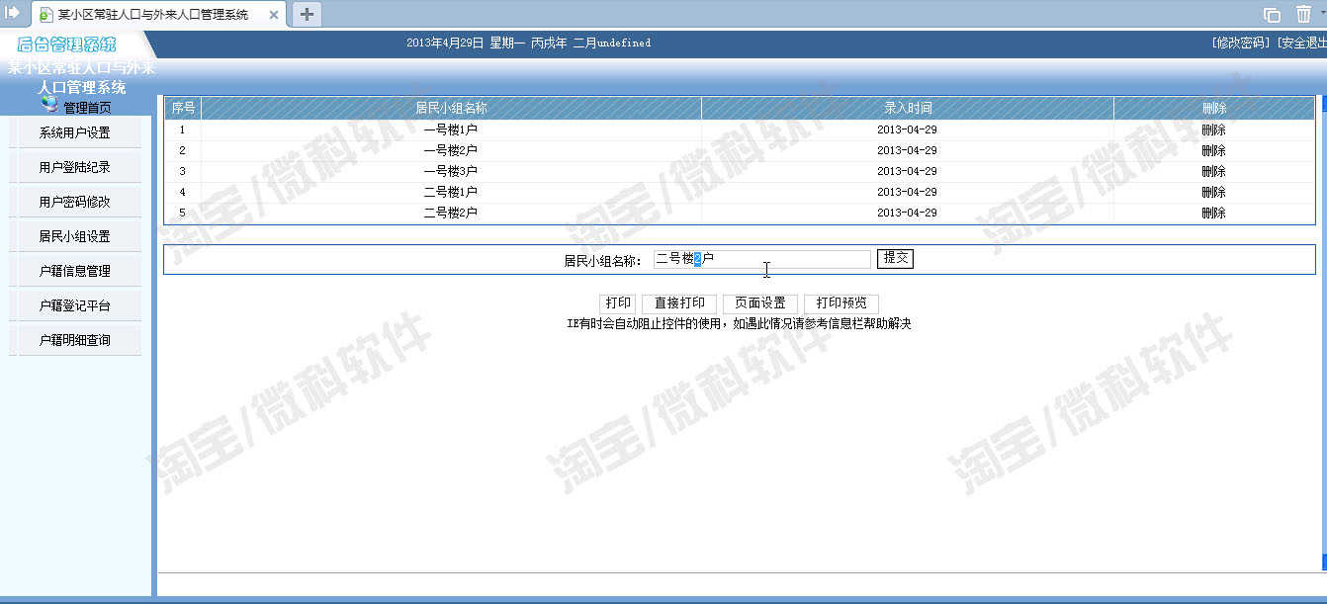This screenshot has height=604, width=1327.
Task: Delete the row 一号楼3户
Action: point(1213,171)
